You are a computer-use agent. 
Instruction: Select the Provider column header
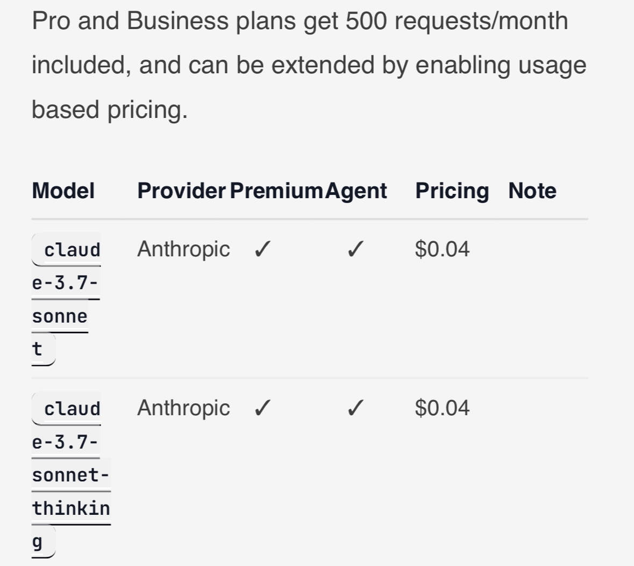(181, 191)
